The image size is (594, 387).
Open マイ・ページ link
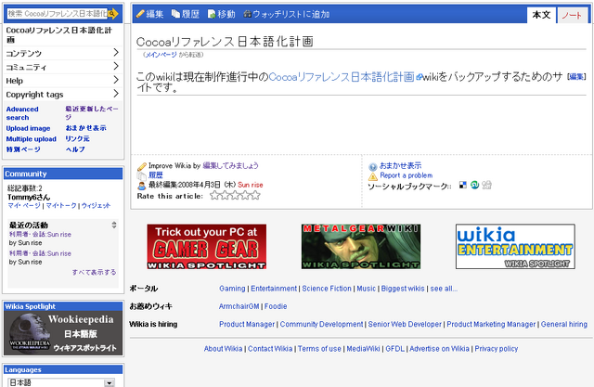[x=24, y=206]
